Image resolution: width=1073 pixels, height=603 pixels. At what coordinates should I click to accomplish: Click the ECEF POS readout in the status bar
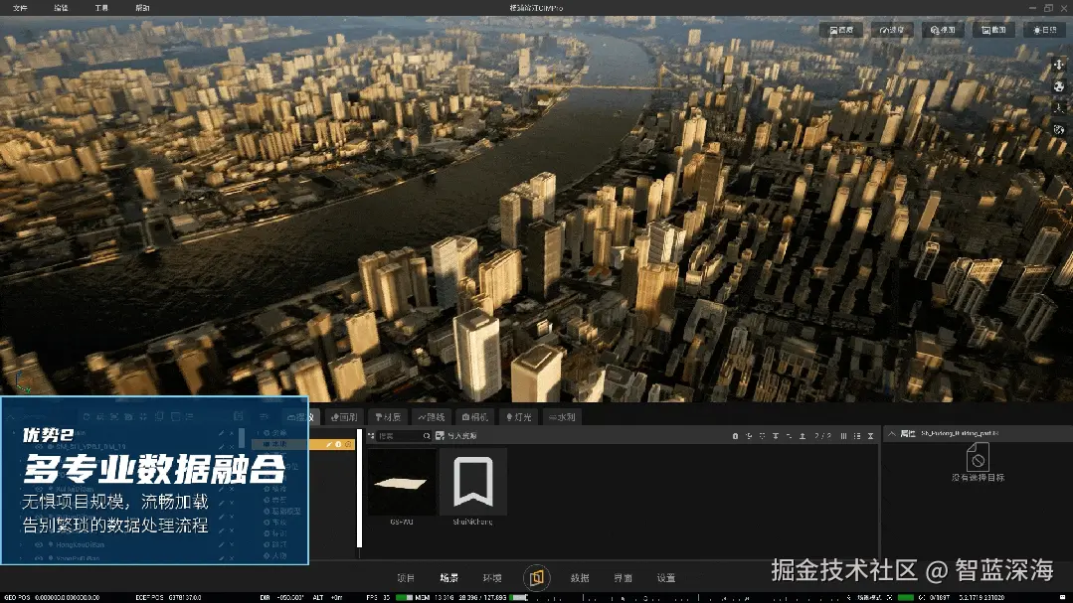pos(168,597)
